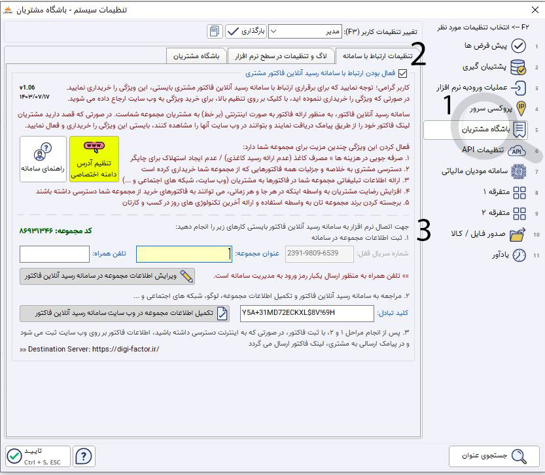Click تنظیم آدرس دامنه اختصاصی yellow button
The height and width of the screenshot is (475, 545).
[94, 158]
